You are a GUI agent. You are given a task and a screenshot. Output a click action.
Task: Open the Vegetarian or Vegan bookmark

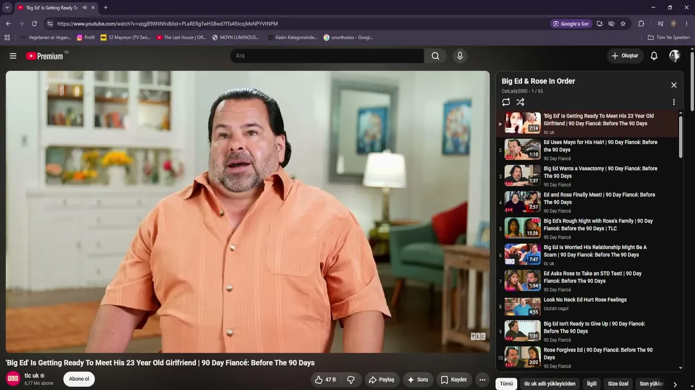pos(46,37)
